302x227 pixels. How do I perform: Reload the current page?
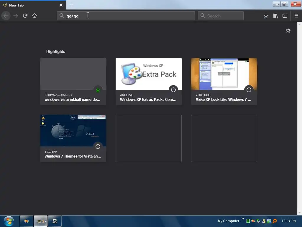point(25,16)
